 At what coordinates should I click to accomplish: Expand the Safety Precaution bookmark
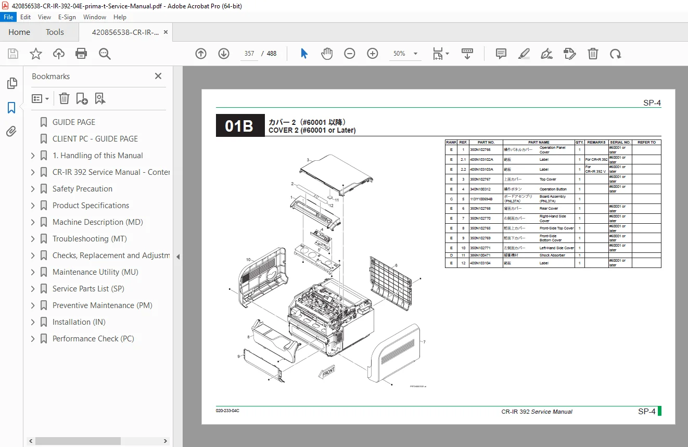click(33, 189)
